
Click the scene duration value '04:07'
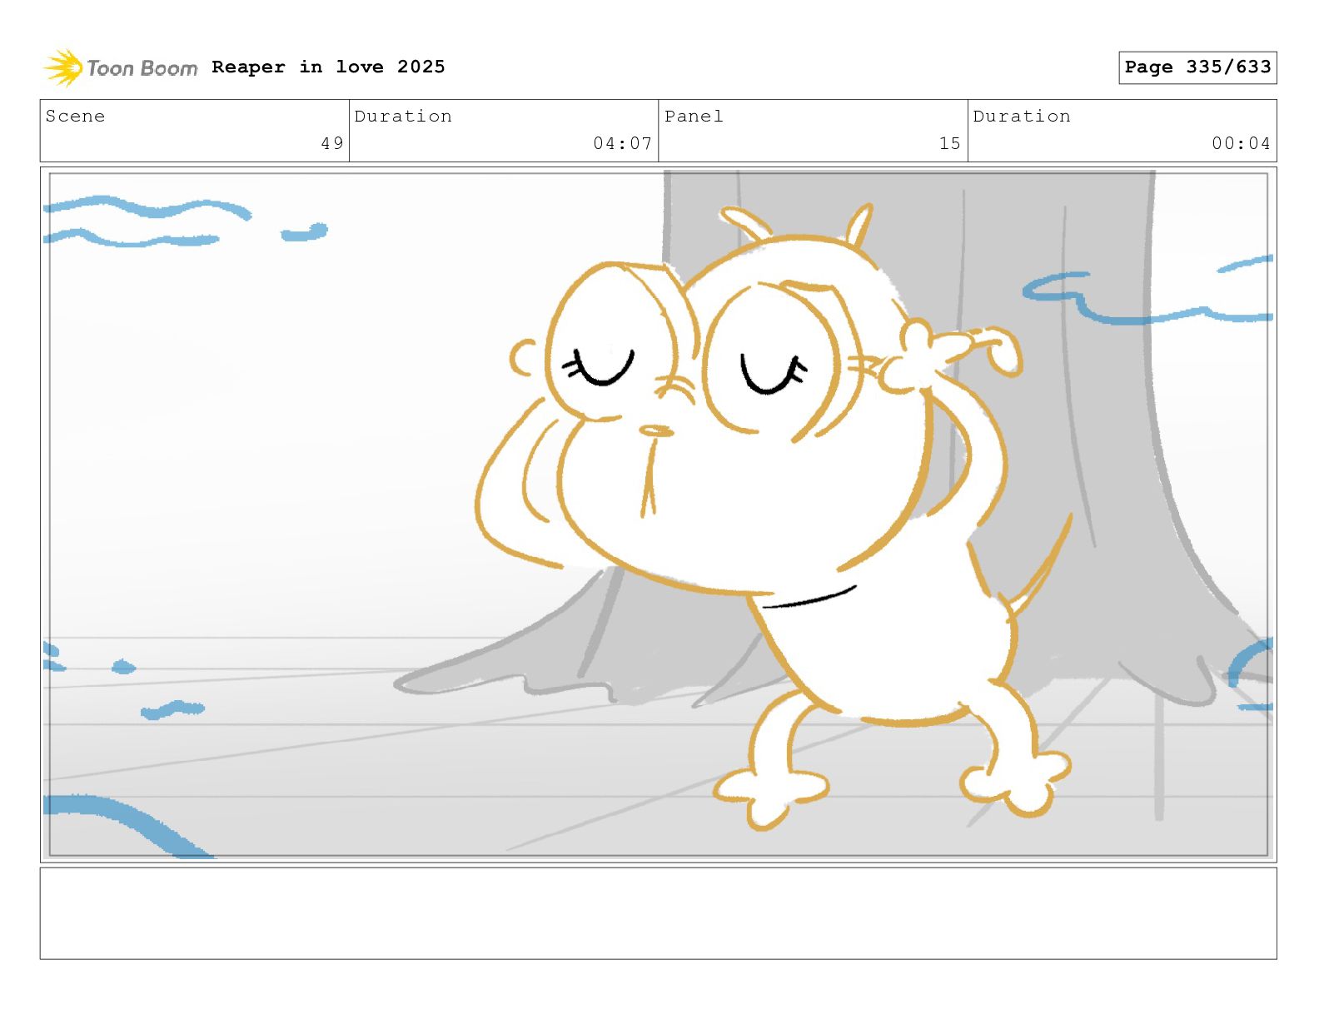pos(623,143)
